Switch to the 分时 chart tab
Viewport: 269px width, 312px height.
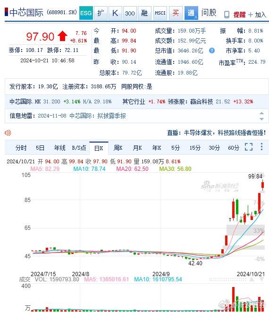coord(21,148)
